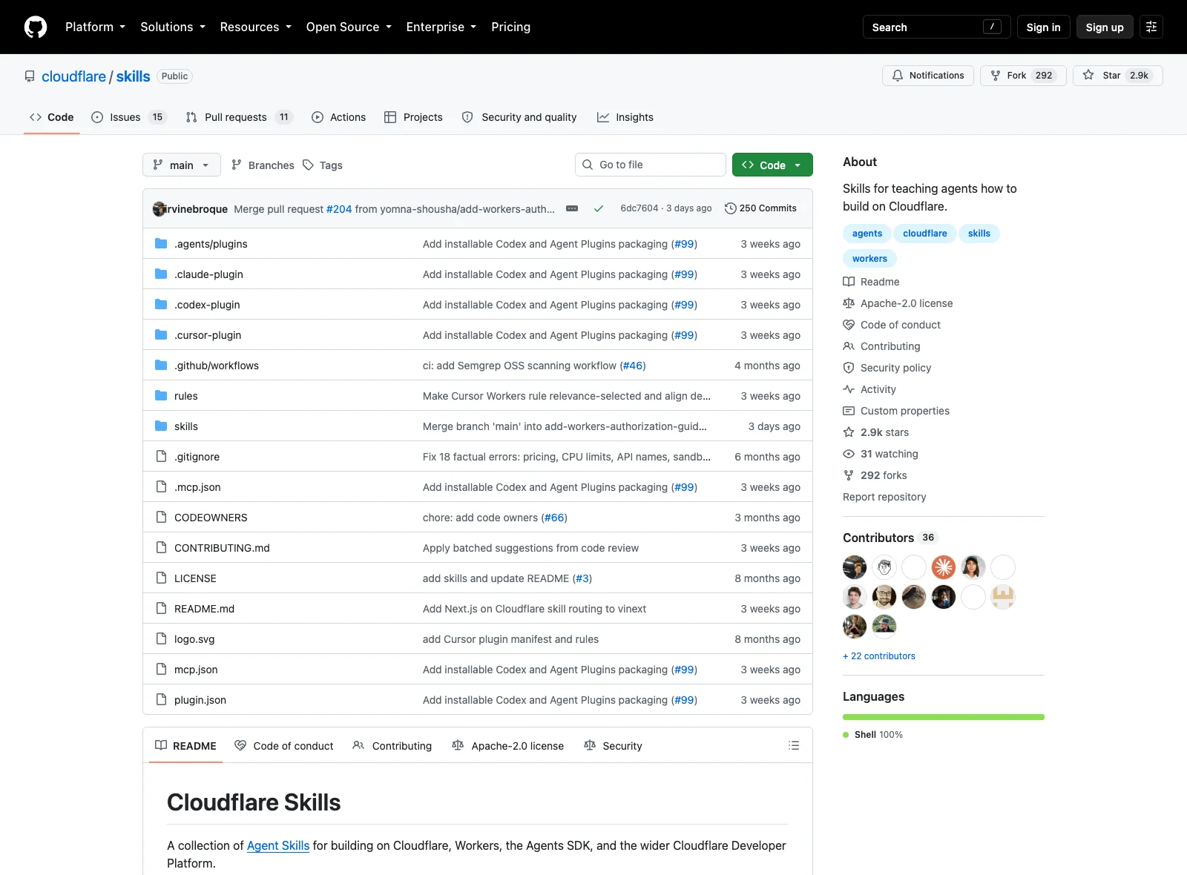Click the 250 Commits history link
This screenshot has height=875, width=1187.
[760, 208]
